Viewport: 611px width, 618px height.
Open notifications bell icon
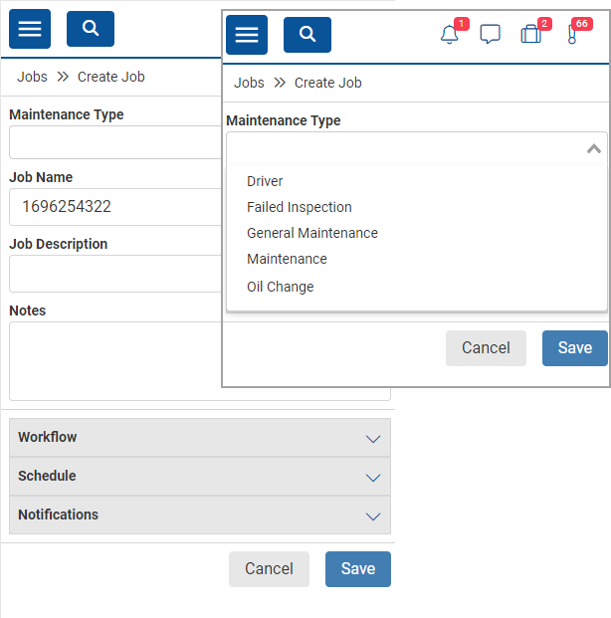click(450, 34)
